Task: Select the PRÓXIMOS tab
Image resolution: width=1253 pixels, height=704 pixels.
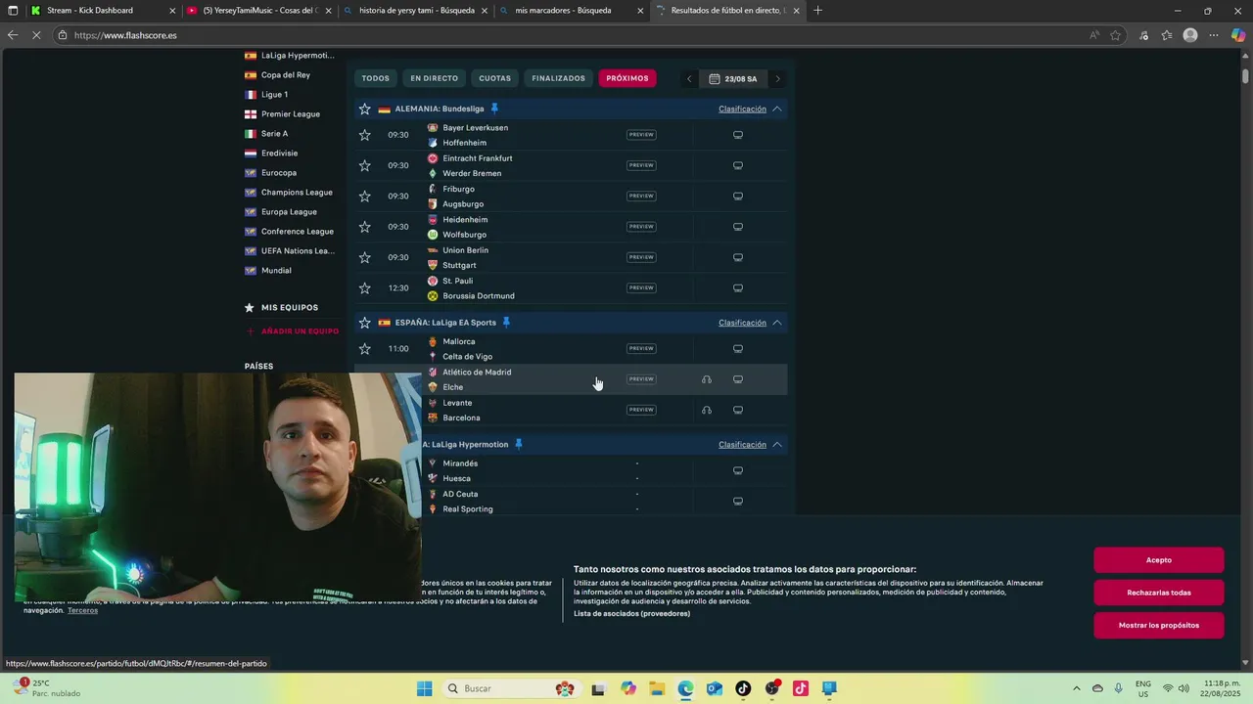Action: pos(627,78)
